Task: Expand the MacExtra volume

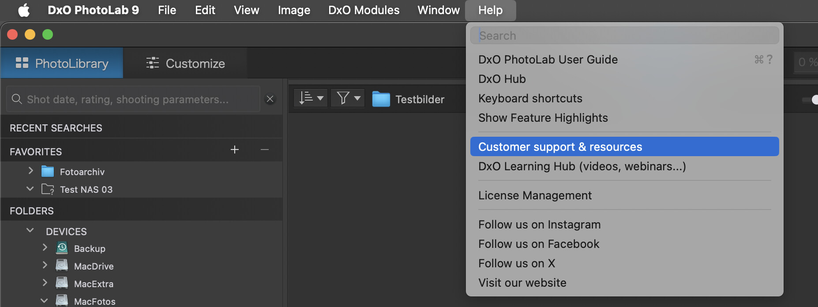Action: [45, 283]
